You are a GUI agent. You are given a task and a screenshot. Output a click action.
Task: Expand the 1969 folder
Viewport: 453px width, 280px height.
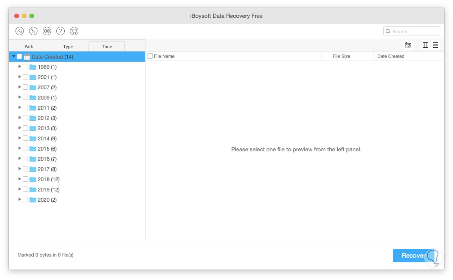20,67
